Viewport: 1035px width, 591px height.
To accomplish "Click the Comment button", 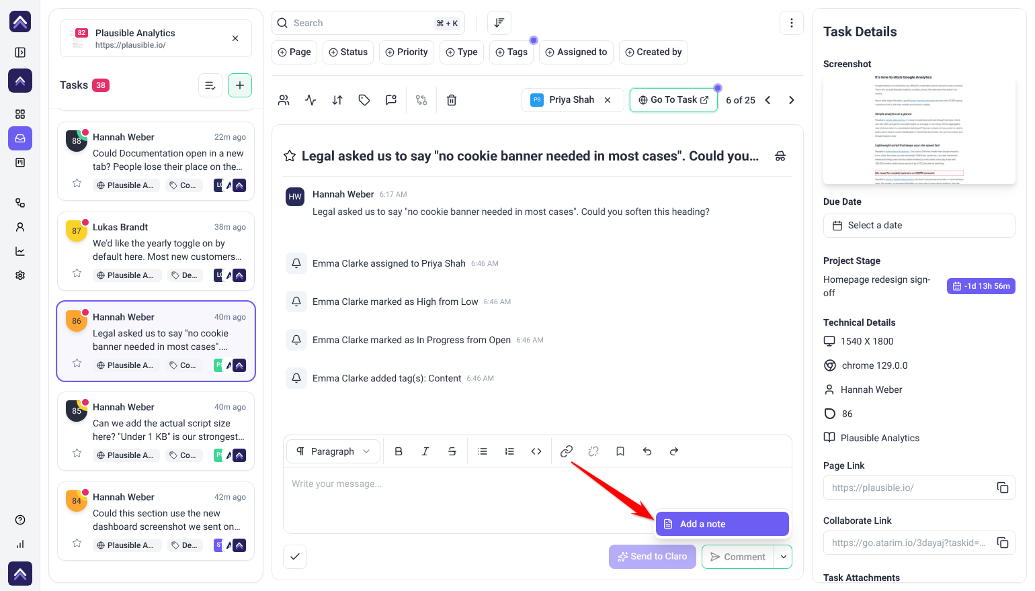I will (738, 557).
